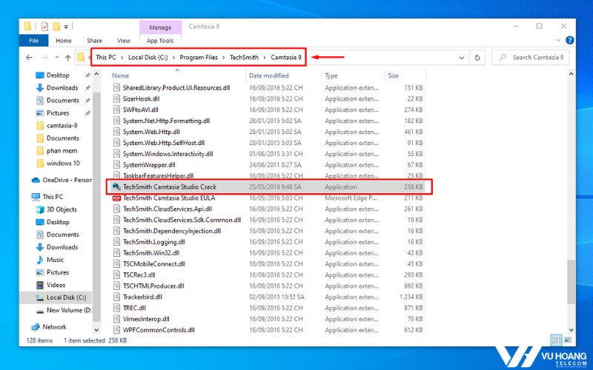Click TSCHTMLProducer.dll file name
593x370 pixels.
tap(153, 286)
